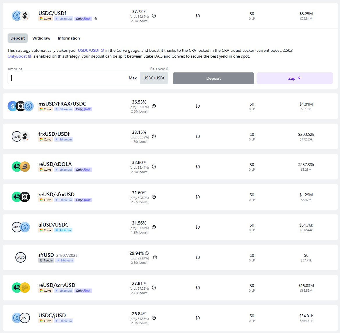Click the msUSD/FRAX/USDC token pair icons
The image size is (340, 333).
[x=21, y=106]
